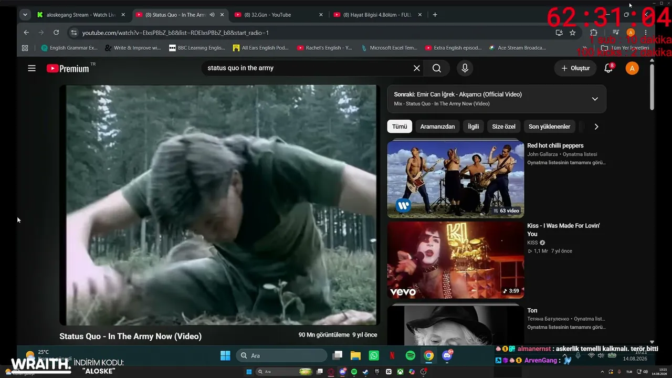This screenshot has height=378, width=672.
Task: Open a new browser tab
Action: [435, 15]
